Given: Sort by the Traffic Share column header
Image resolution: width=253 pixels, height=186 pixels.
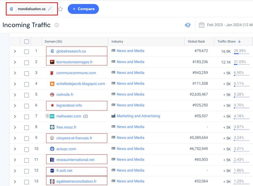Looking at the screenshot, I should (226, 41).
